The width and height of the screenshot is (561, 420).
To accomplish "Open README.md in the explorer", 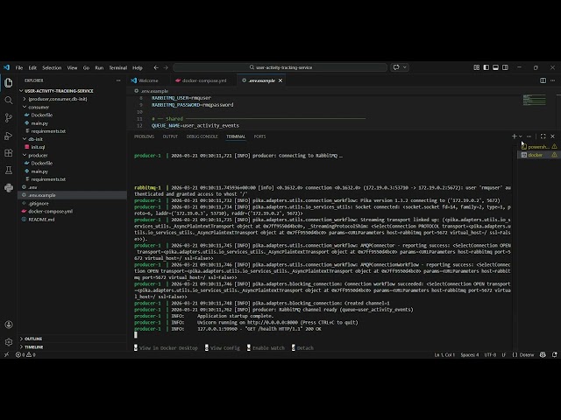I will coord(72,220).
